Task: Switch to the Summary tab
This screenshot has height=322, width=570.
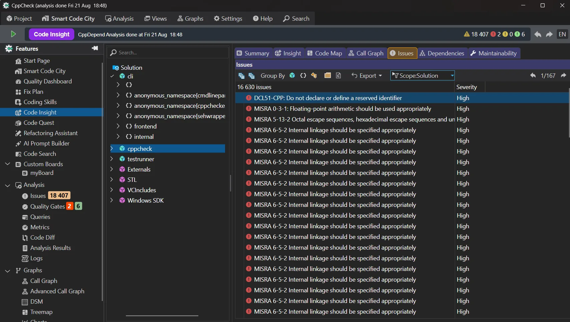Action: [253, 53]
